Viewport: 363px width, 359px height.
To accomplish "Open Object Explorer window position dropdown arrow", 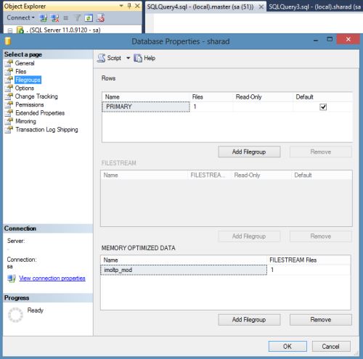I will 121,6.
